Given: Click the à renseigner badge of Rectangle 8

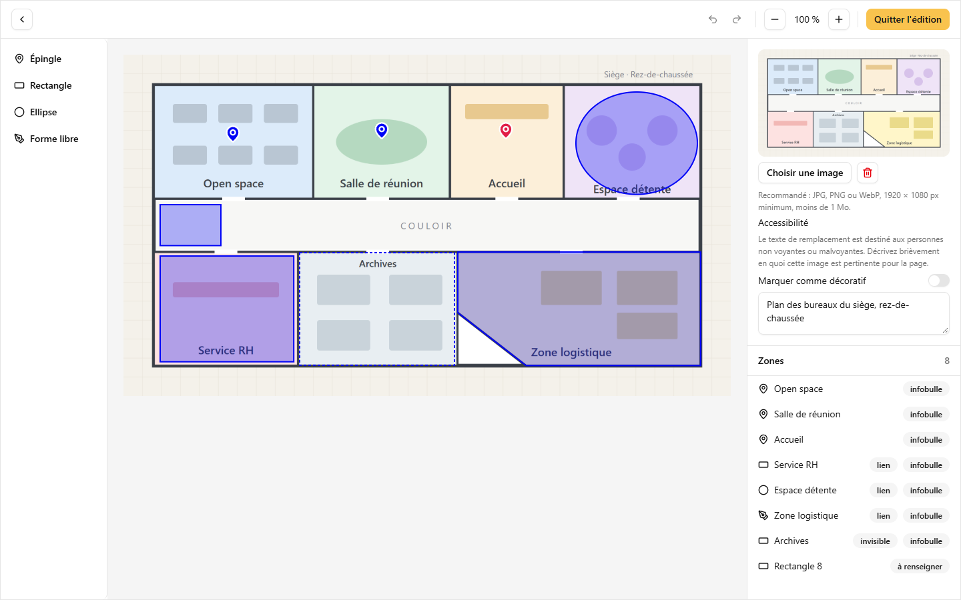Looking at the screenshot, I should [x=920, y=567].
